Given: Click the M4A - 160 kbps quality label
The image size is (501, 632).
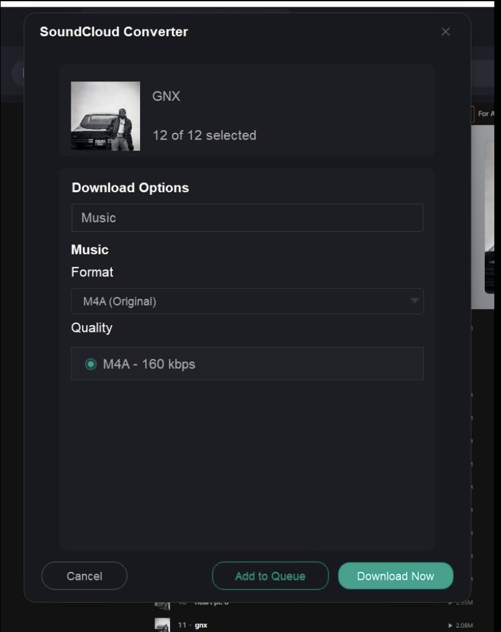Looking at the screenshot, I should (149, 364).
